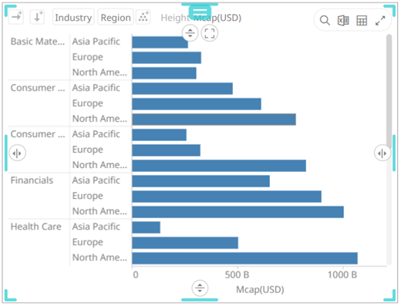401x306 pixels.
Task: Select the Health Care industry row header
Action: [36, 227]
